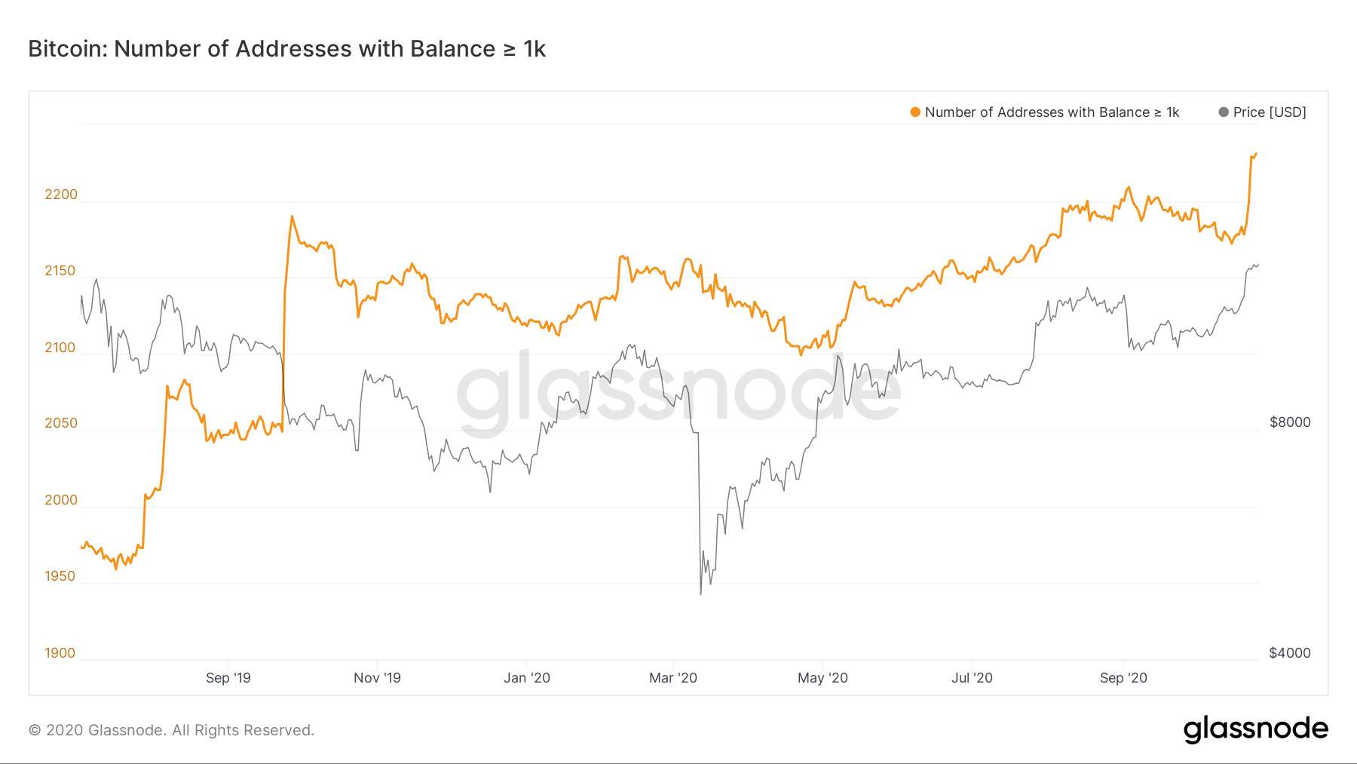
Task: Click the glassnode logo at bottom right
Action: tap(1255, 729)
